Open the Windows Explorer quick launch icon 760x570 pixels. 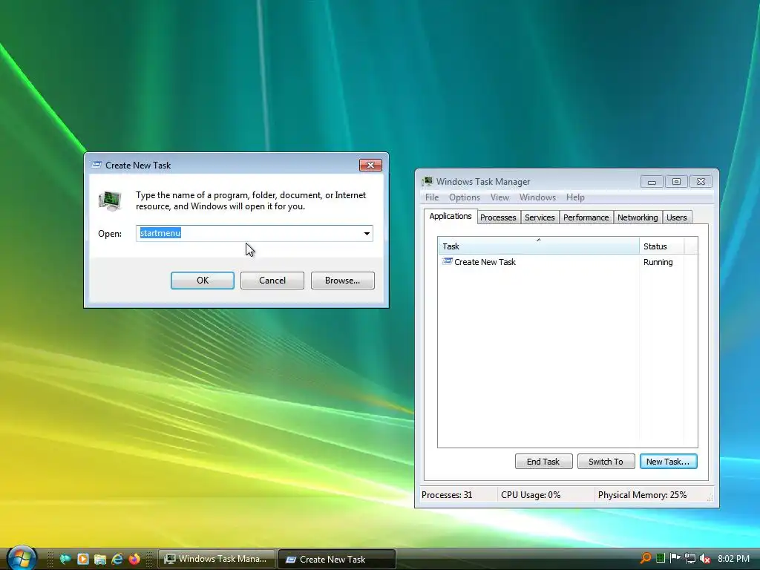(100, 559)
